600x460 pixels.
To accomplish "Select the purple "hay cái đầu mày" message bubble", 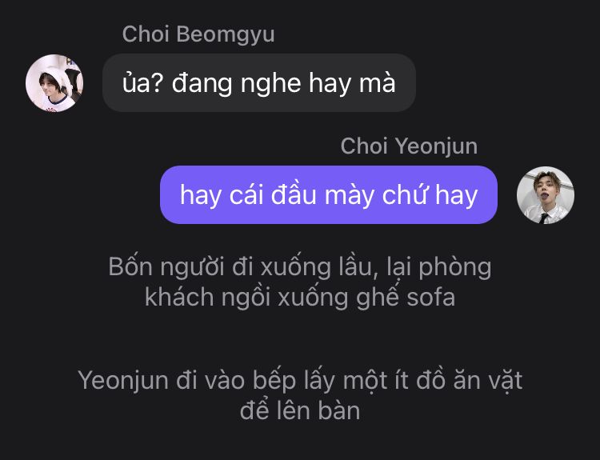I will 329,194.
